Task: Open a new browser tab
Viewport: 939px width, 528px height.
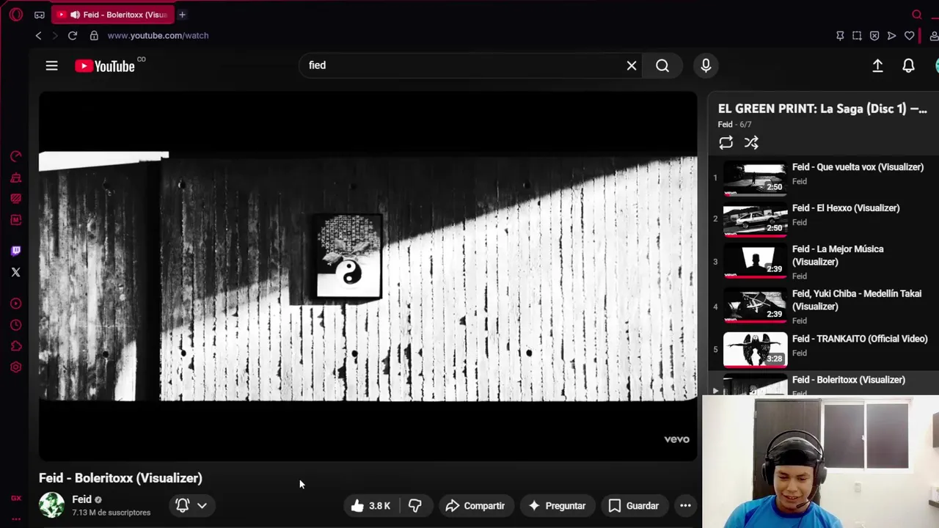Action: [x=182, y=15]
